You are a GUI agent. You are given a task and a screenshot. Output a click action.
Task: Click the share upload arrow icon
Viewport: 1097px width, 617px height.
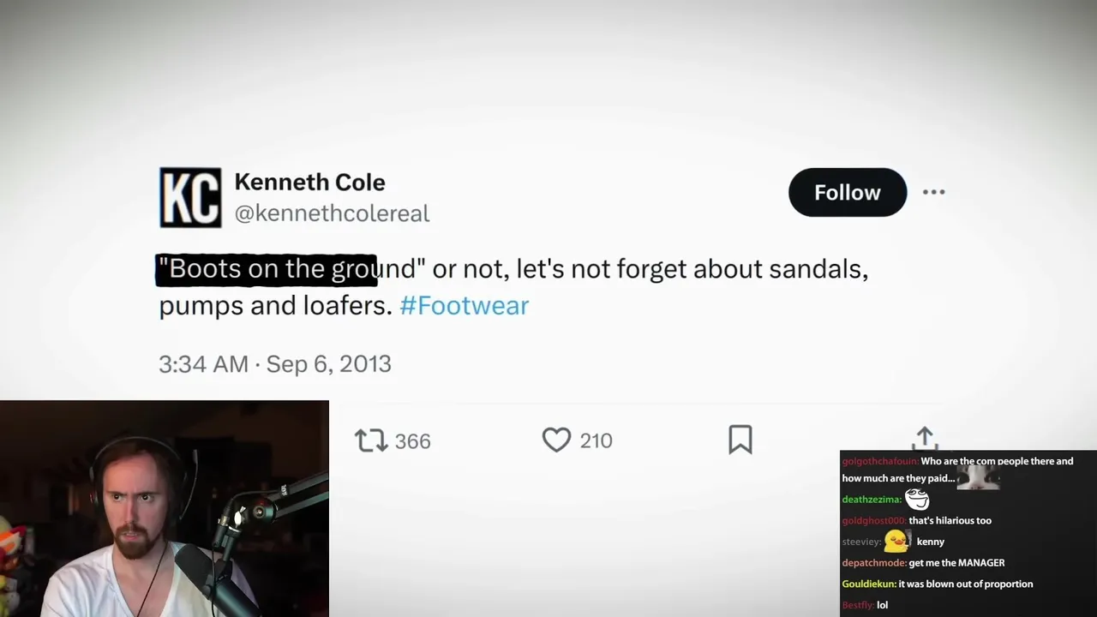tap(924, 438)
